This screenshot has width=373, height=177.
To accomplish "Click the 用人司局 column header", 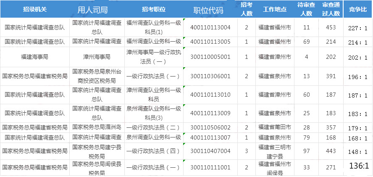I will point(92,10).
